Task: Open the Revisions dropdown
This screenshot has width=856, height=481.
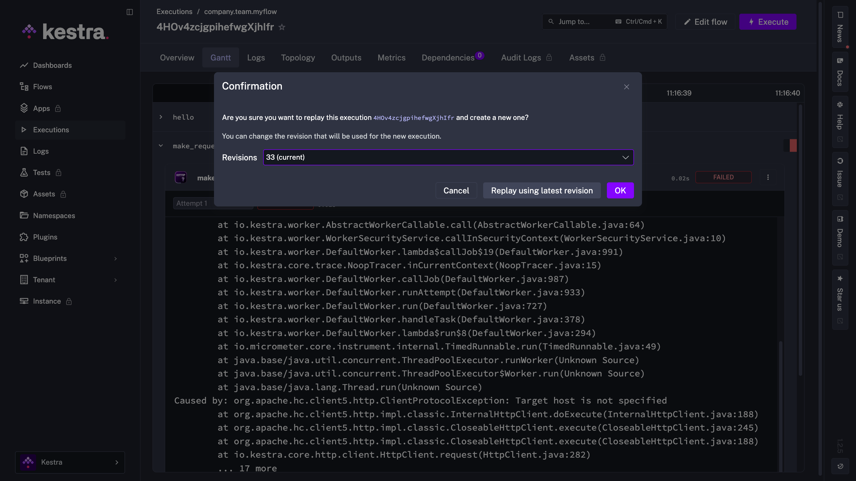Action: [x=448, y=157]
